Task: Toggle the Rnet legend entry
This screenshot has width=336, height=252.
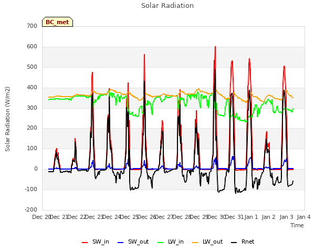Action: click(x=243, y=241)
